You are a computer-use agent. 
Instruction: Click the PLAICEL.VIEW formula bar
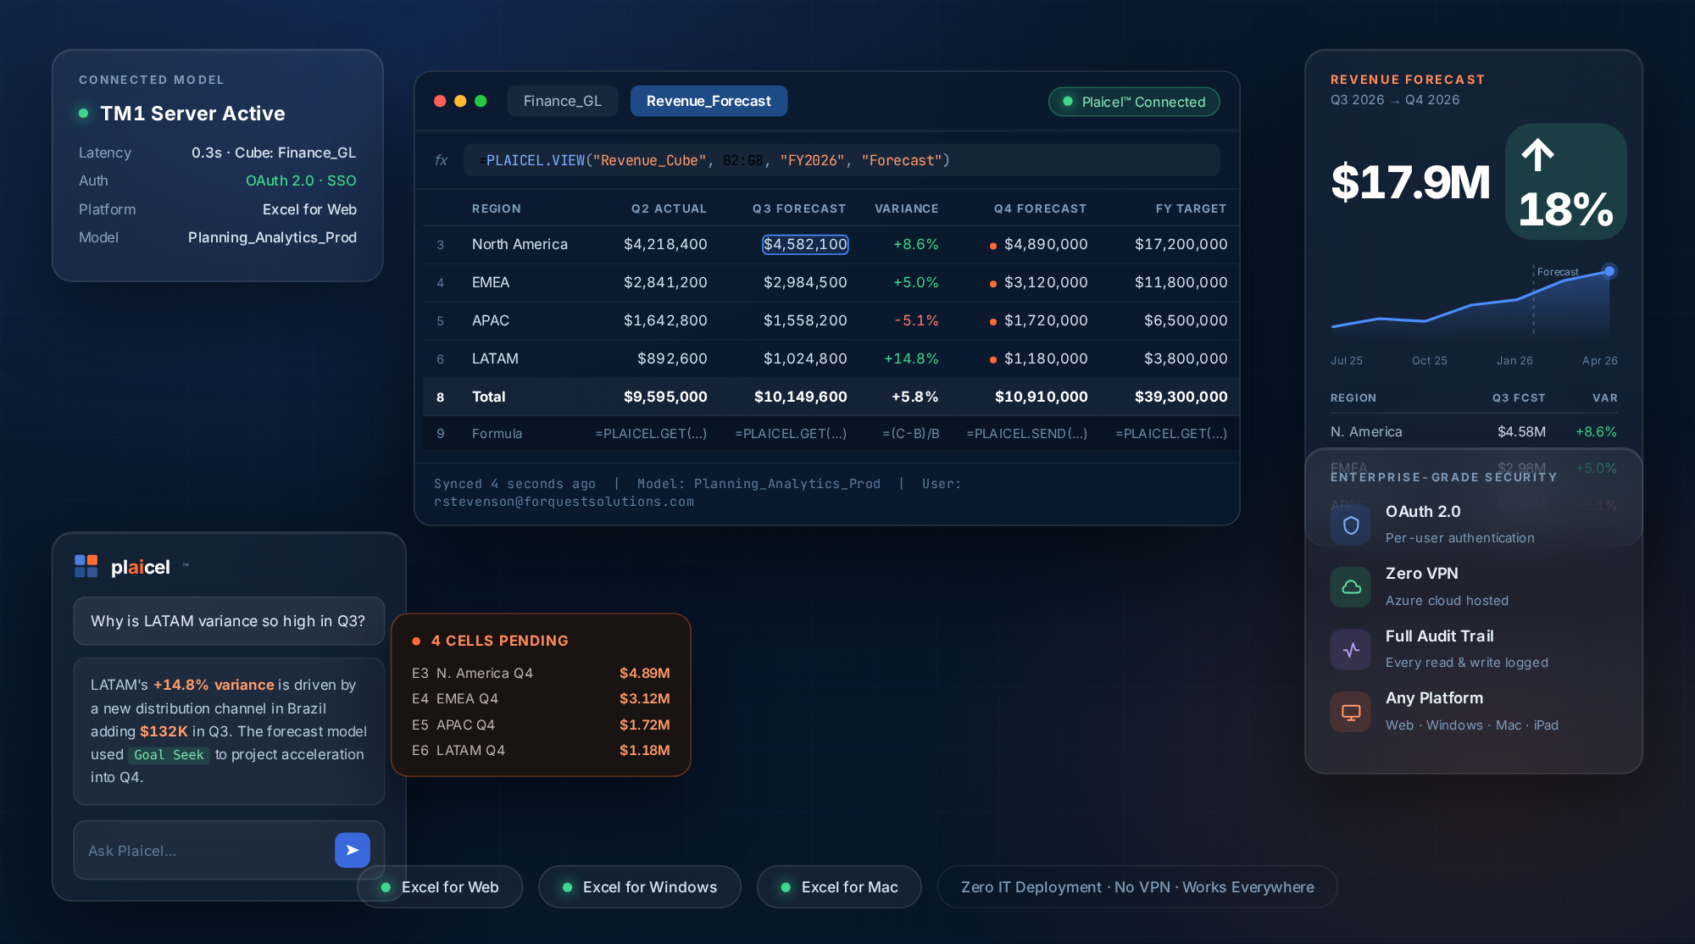point(842,160)
